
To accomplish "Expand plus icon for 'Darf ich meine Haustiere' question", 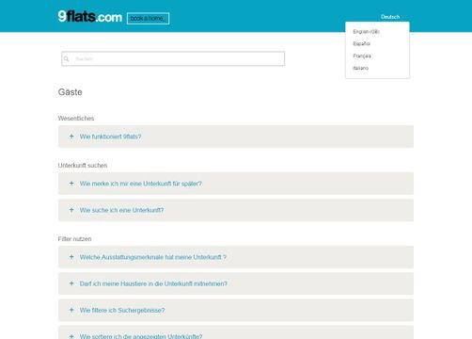I will [71, 283].
